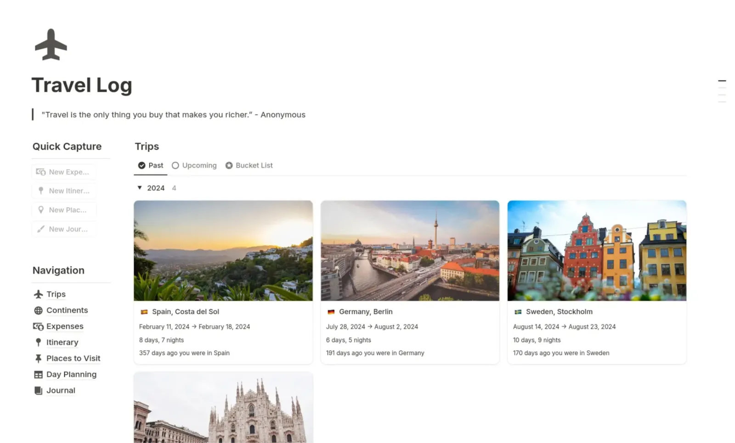Switch to the Past trips tab

151,166
